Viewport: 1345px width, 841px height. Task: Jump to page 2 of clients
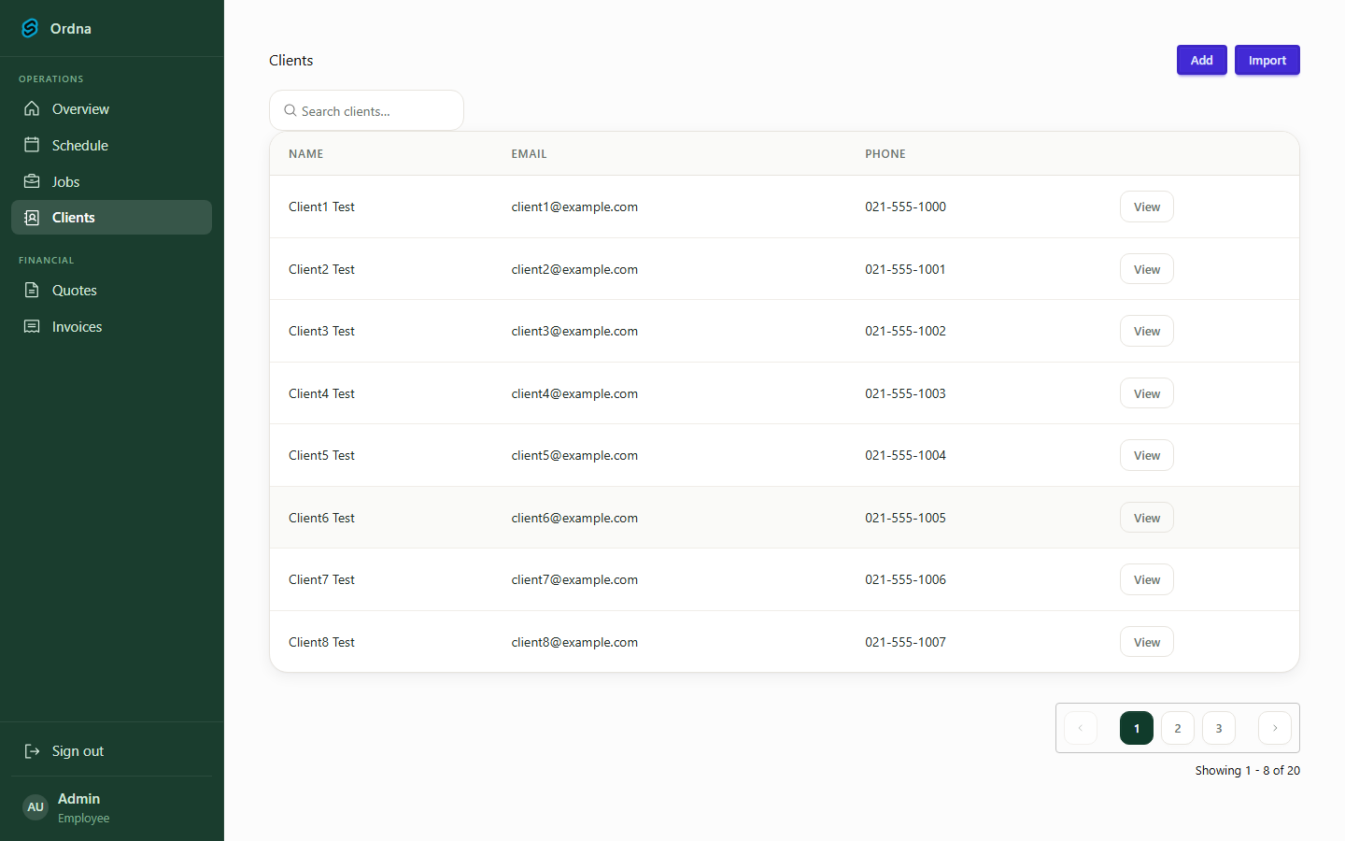coord(1178,728)
